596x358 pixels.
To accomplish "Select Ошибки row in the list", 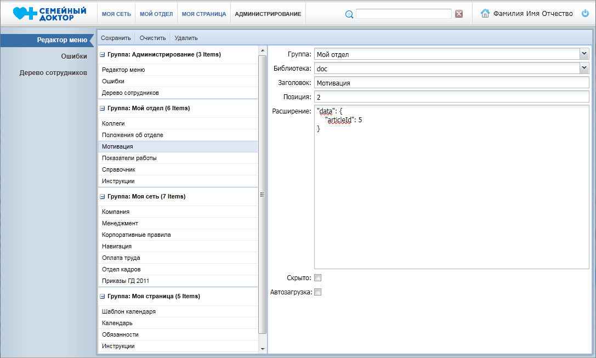I will [178, 81].
